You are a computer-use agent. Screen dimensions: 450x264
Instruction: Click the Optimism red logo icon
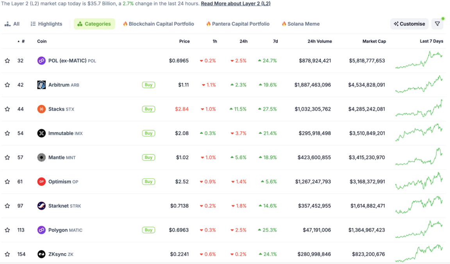(x=41, y=182)
